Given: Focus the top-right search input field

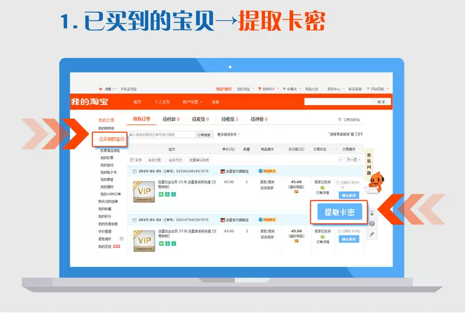Looking at the screenshot, I should tap(338, 102).
